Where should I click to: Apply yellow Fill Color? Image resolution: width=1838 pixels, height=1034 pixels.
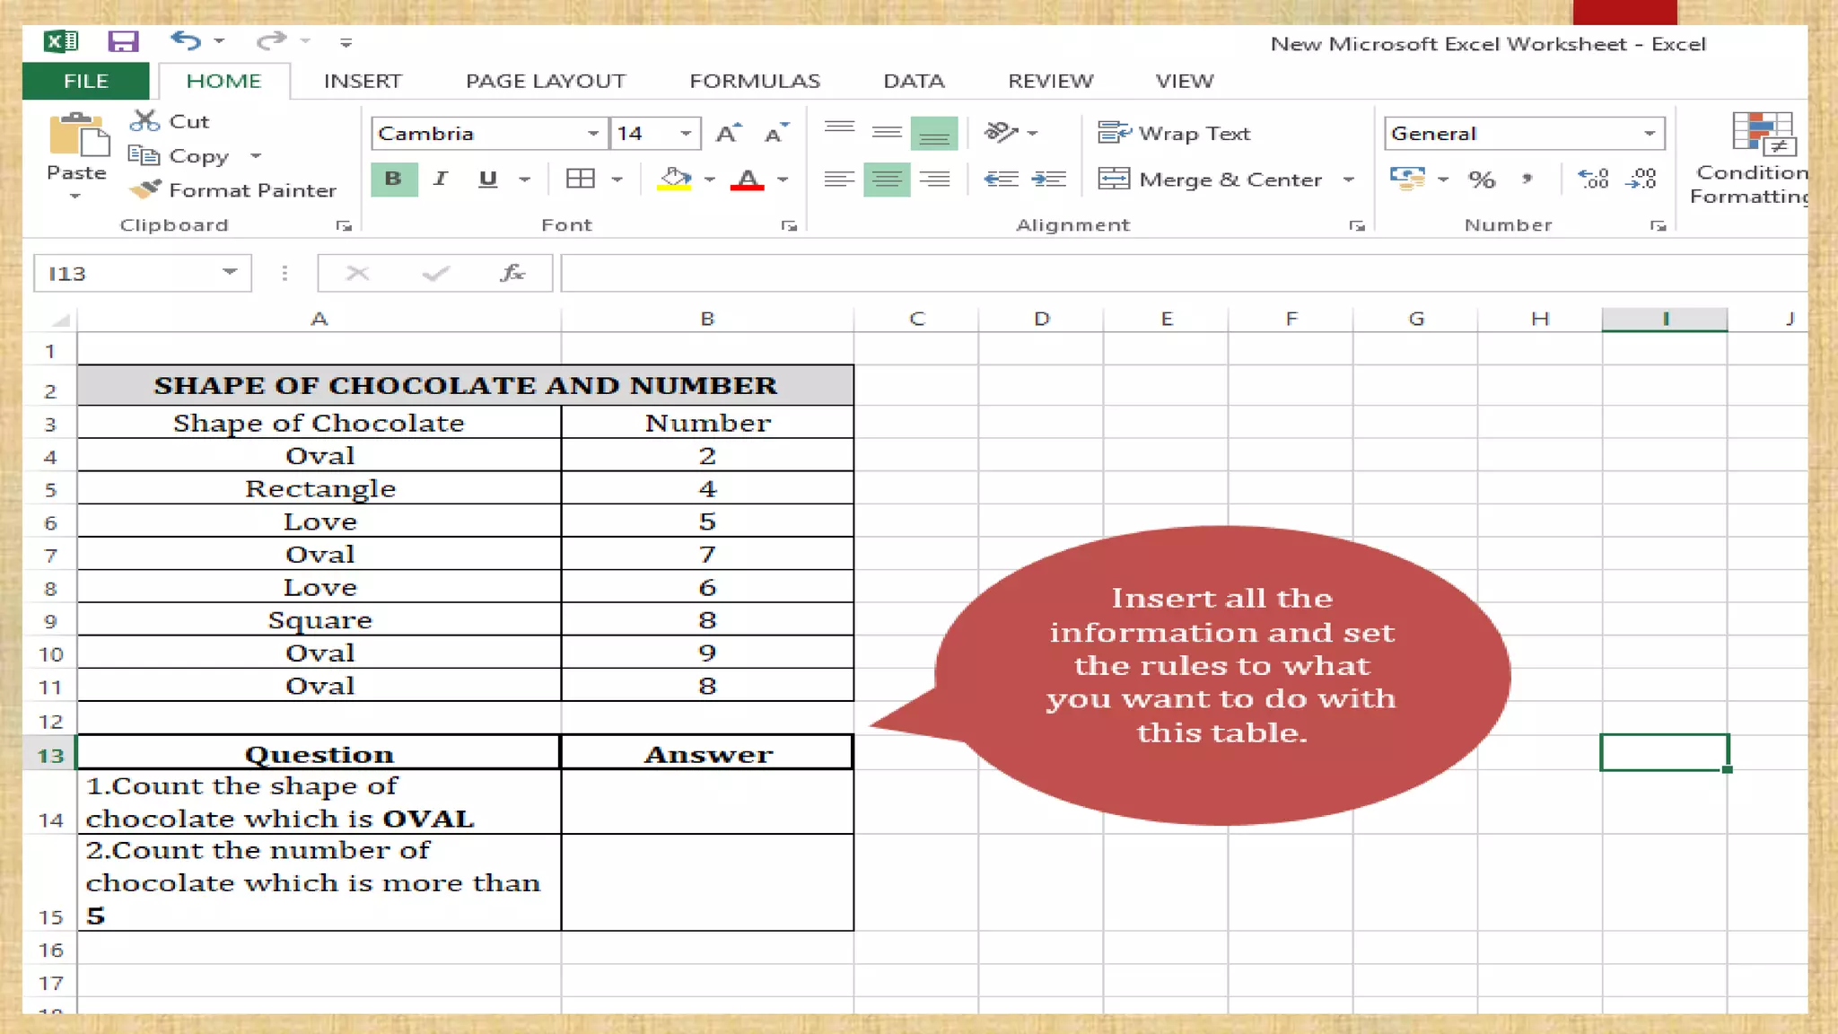coord(675,179)
